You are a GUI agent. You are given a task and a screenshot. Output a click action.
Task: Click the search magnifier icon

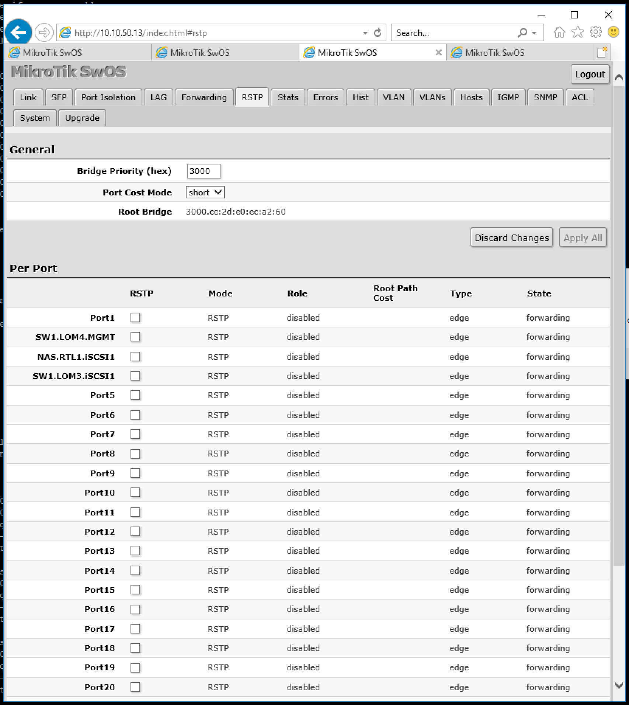522,33
